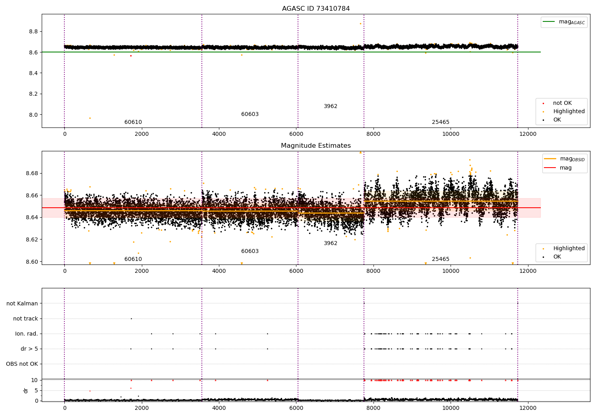The image size is (596, 417).
Task: Click the 'Ion. rad.' axis label
Action: point(27,334)
